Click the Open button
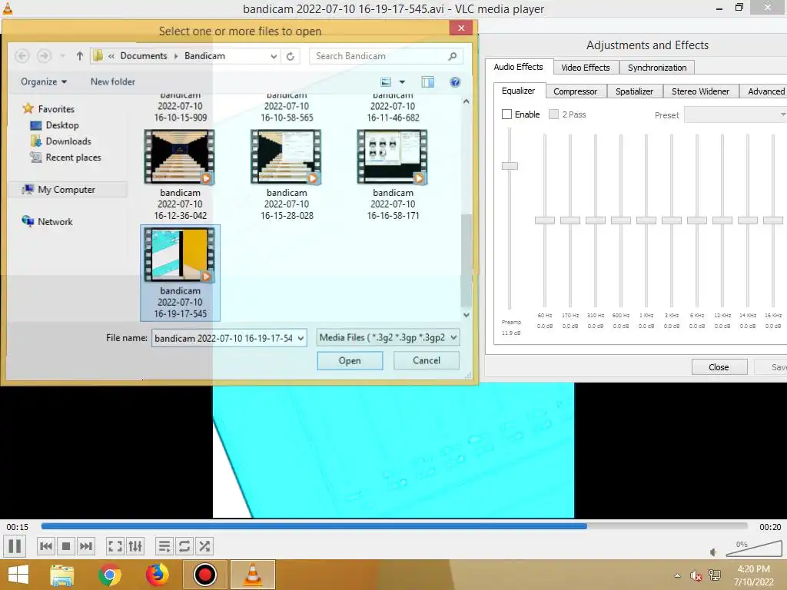Image resolution: width=787 pixels, height=590 pixels. [x=350, y=360]
